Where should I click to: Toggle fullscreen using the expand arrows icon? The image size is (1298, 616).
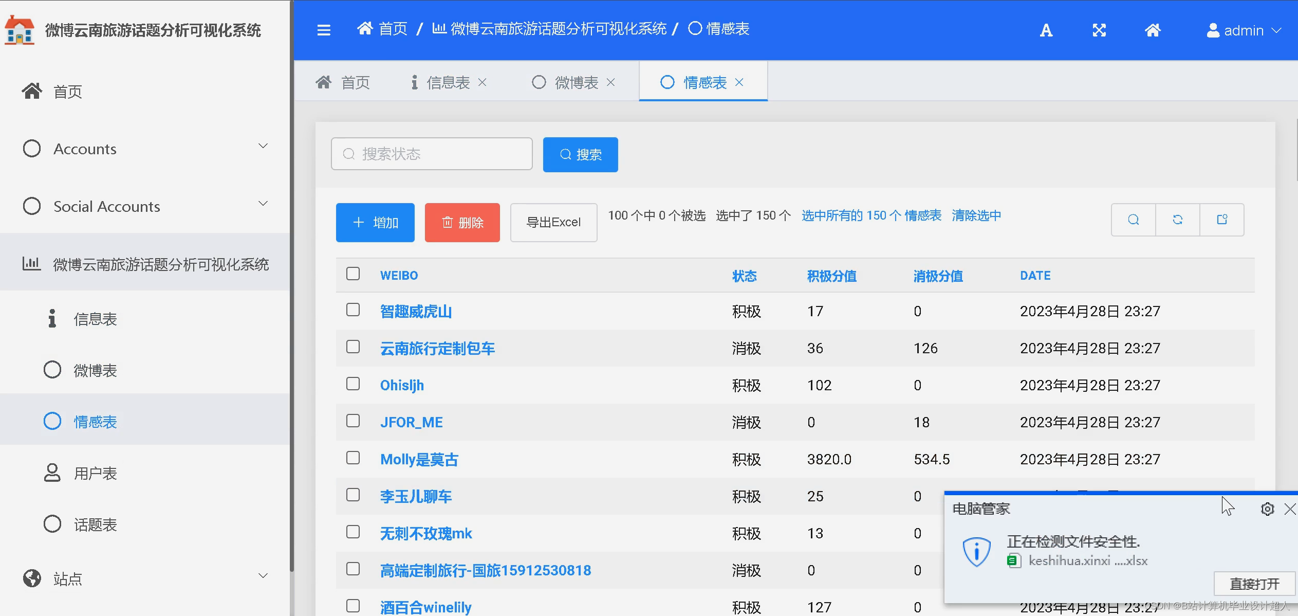[1099, 30]
